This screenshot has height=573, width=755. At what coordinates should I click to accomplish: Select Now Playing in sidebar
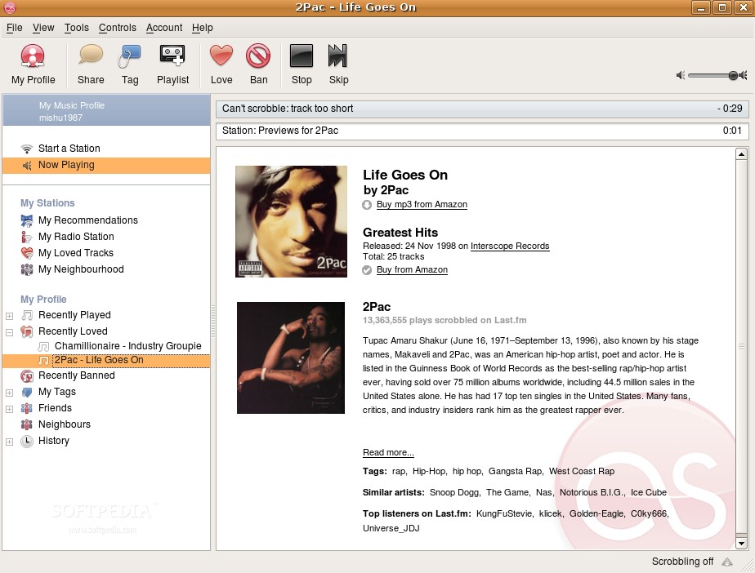pos(106,165)
